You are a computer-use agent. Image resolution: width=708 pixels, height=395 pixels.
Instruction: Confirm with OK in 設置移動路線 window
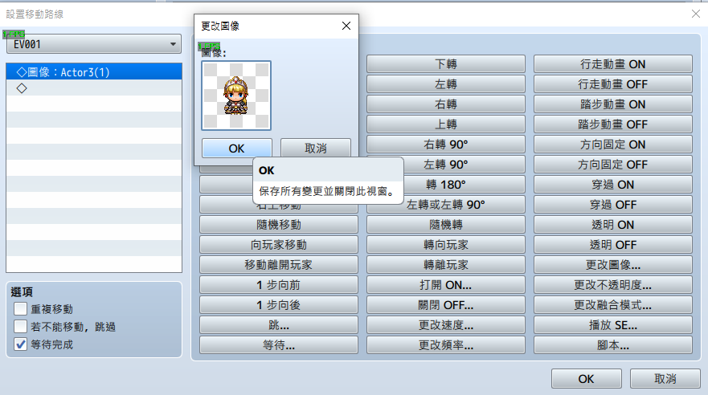[x=586, y=379]
